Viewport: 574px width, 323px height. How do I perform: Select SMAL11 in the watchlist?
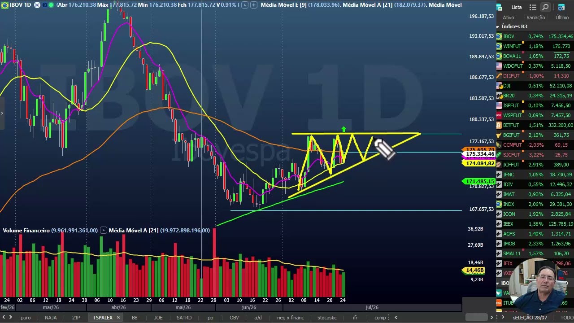(x=535, y=253)
